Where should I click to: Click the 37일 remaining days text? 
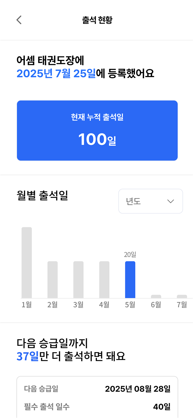click(27, 356)
